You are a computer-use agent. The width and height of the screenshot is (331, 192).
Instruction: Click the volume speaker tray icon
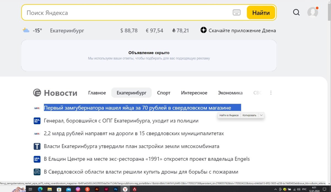click(298, 189)
